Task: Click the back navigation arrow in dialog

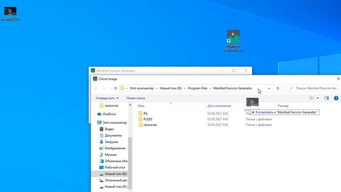Action: pos(96,89)
